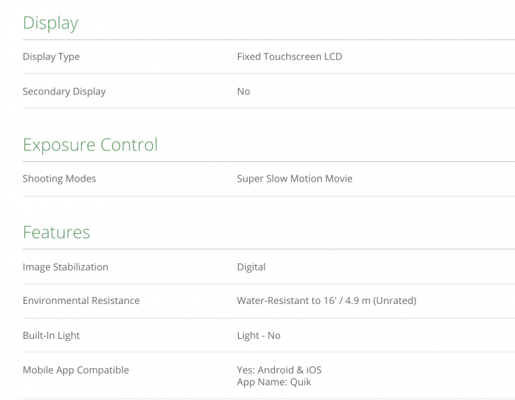
Task: Select the Environmental Resistance label
Action: [81, 301]
